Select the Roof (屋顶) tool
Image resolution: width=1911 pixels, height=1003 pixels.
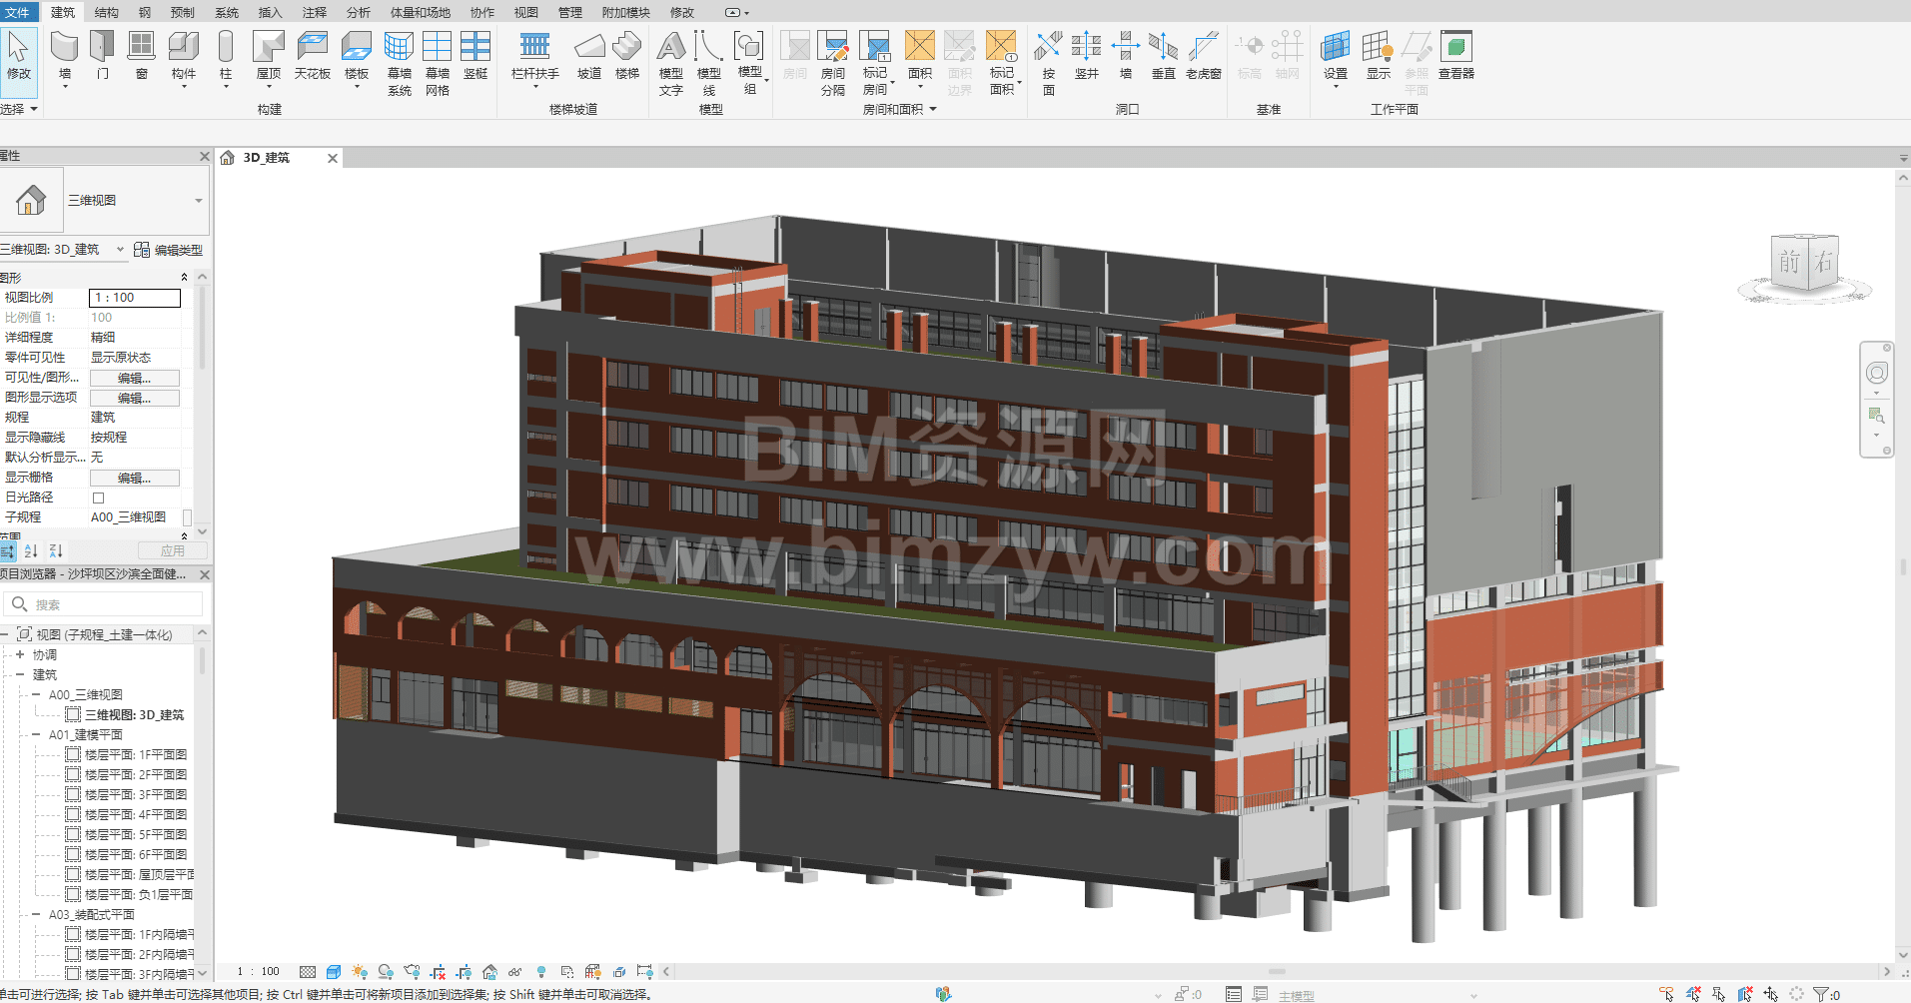point(269,57)
